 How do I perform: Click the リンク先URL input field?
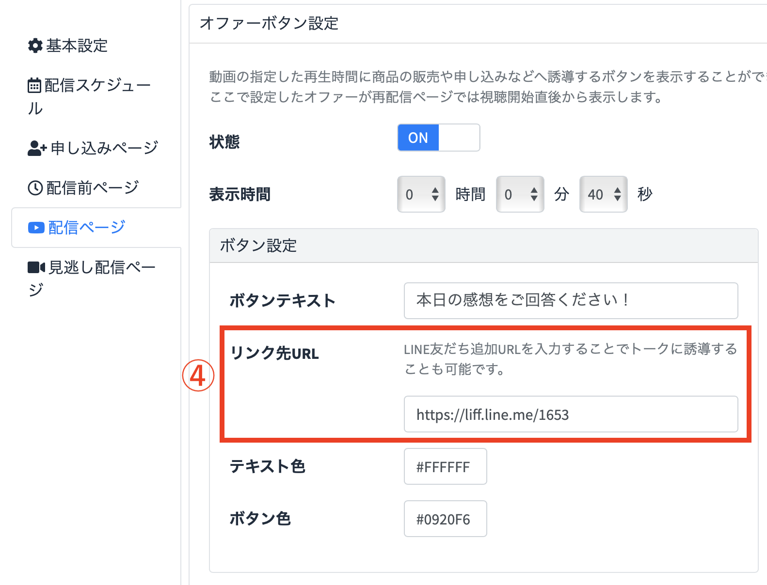[571, 414]
